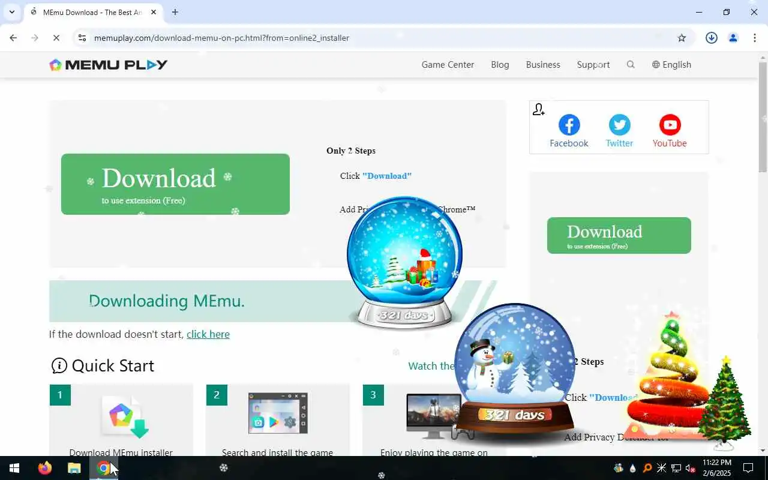Screen dimensions: 768x480
Task: Click the Facebook text label
Action: point(569,143)
